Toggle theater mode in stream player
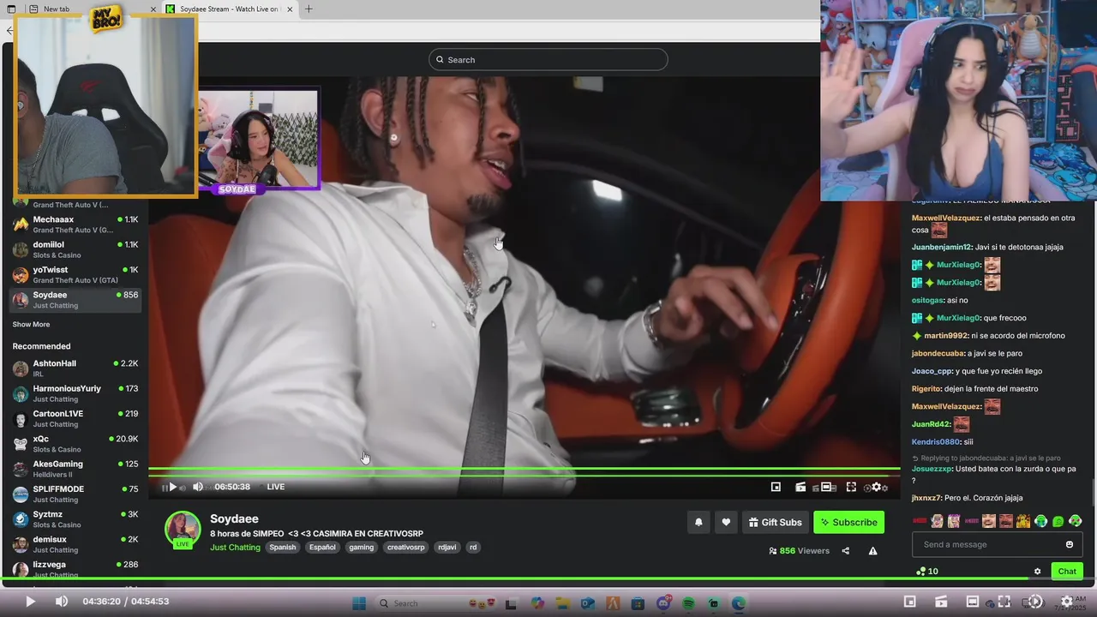Viewport: 1097px width, 617px height. click(827, 487)
